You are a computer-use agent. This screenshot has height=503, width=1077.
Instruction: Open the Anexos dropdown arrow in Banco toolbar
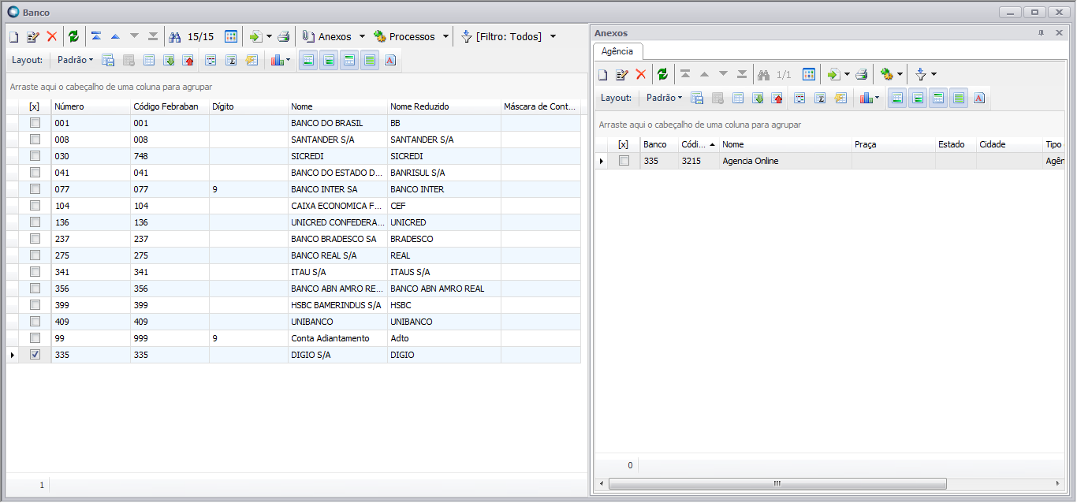362,36
